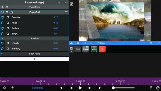
Task: Go to the Home screen
Action: click(x=5, y=88)
